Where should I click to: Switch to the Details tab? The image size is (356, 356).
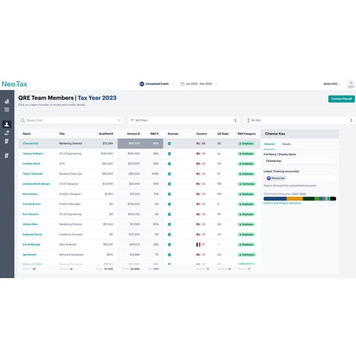[286, 144]
